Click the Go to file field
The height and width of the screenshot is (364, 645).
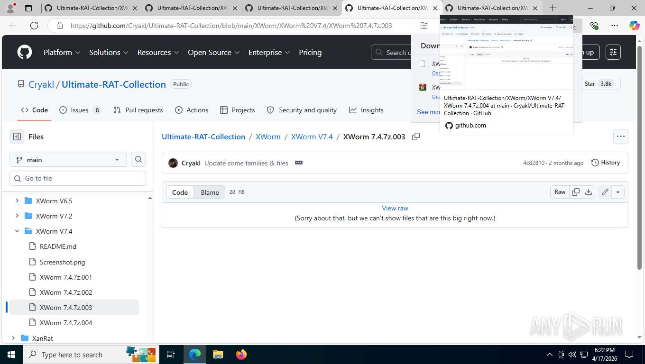(78, 178)
